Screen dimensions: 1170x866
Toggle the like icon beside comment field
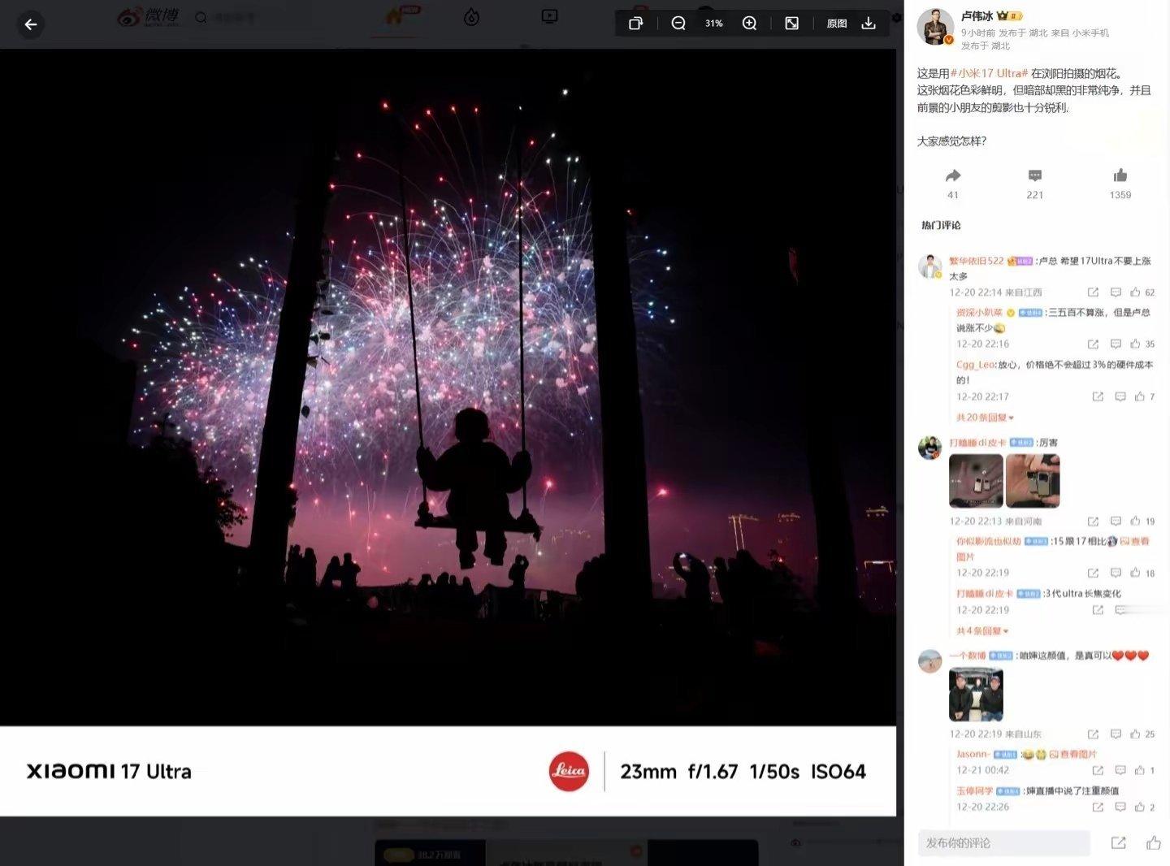click(x=1153, y=843)
